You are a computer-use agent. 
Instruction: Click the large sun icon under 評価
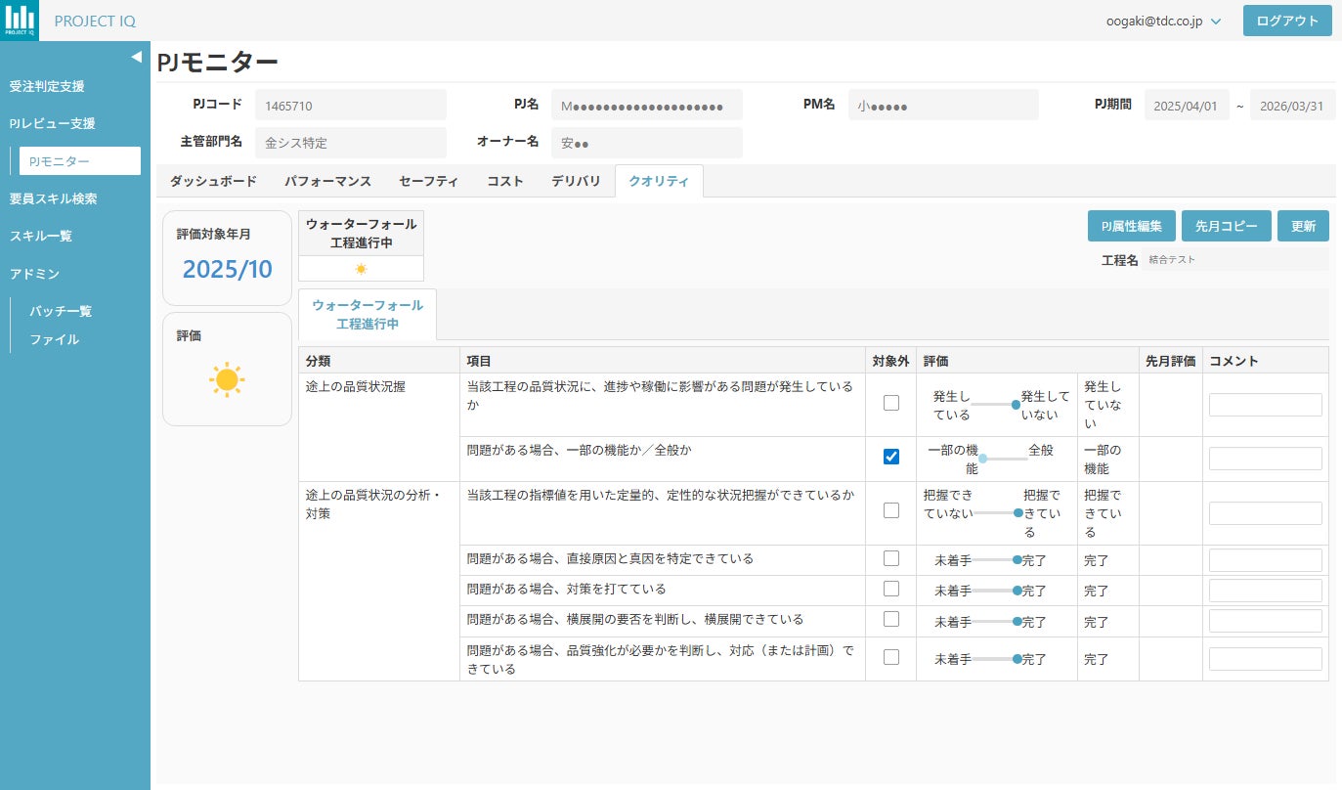227,379
